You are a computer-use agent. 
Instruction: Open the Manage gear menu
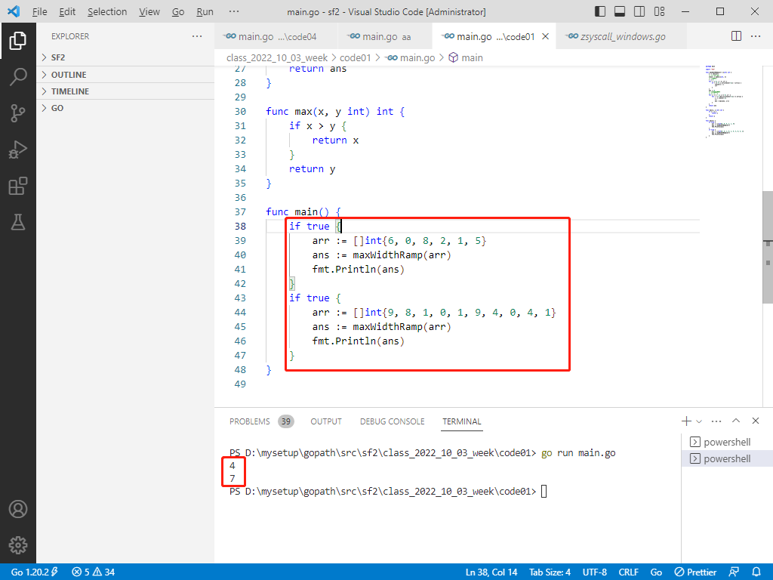point(18,545)
